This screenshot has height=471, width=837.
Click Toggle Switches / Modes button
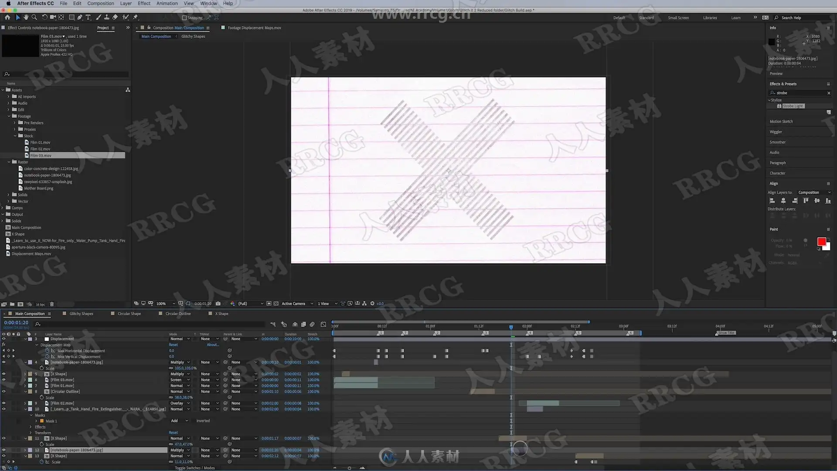tap(194, 468)
